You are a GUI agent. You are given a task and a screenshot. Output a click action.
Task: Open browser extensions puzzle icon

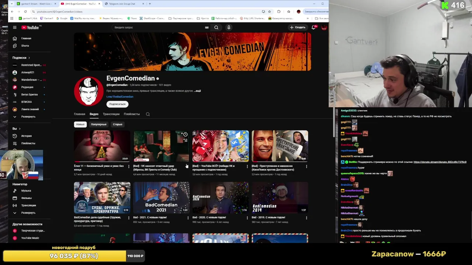point(279,11)
